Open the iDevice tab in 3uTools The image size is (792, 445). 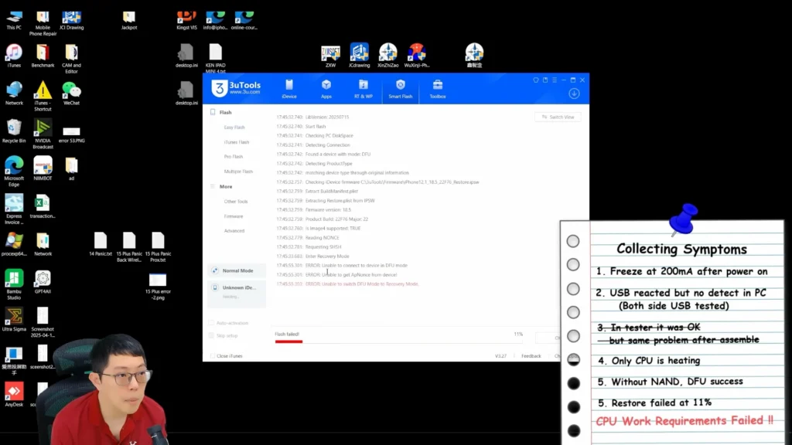click(289, 89)
